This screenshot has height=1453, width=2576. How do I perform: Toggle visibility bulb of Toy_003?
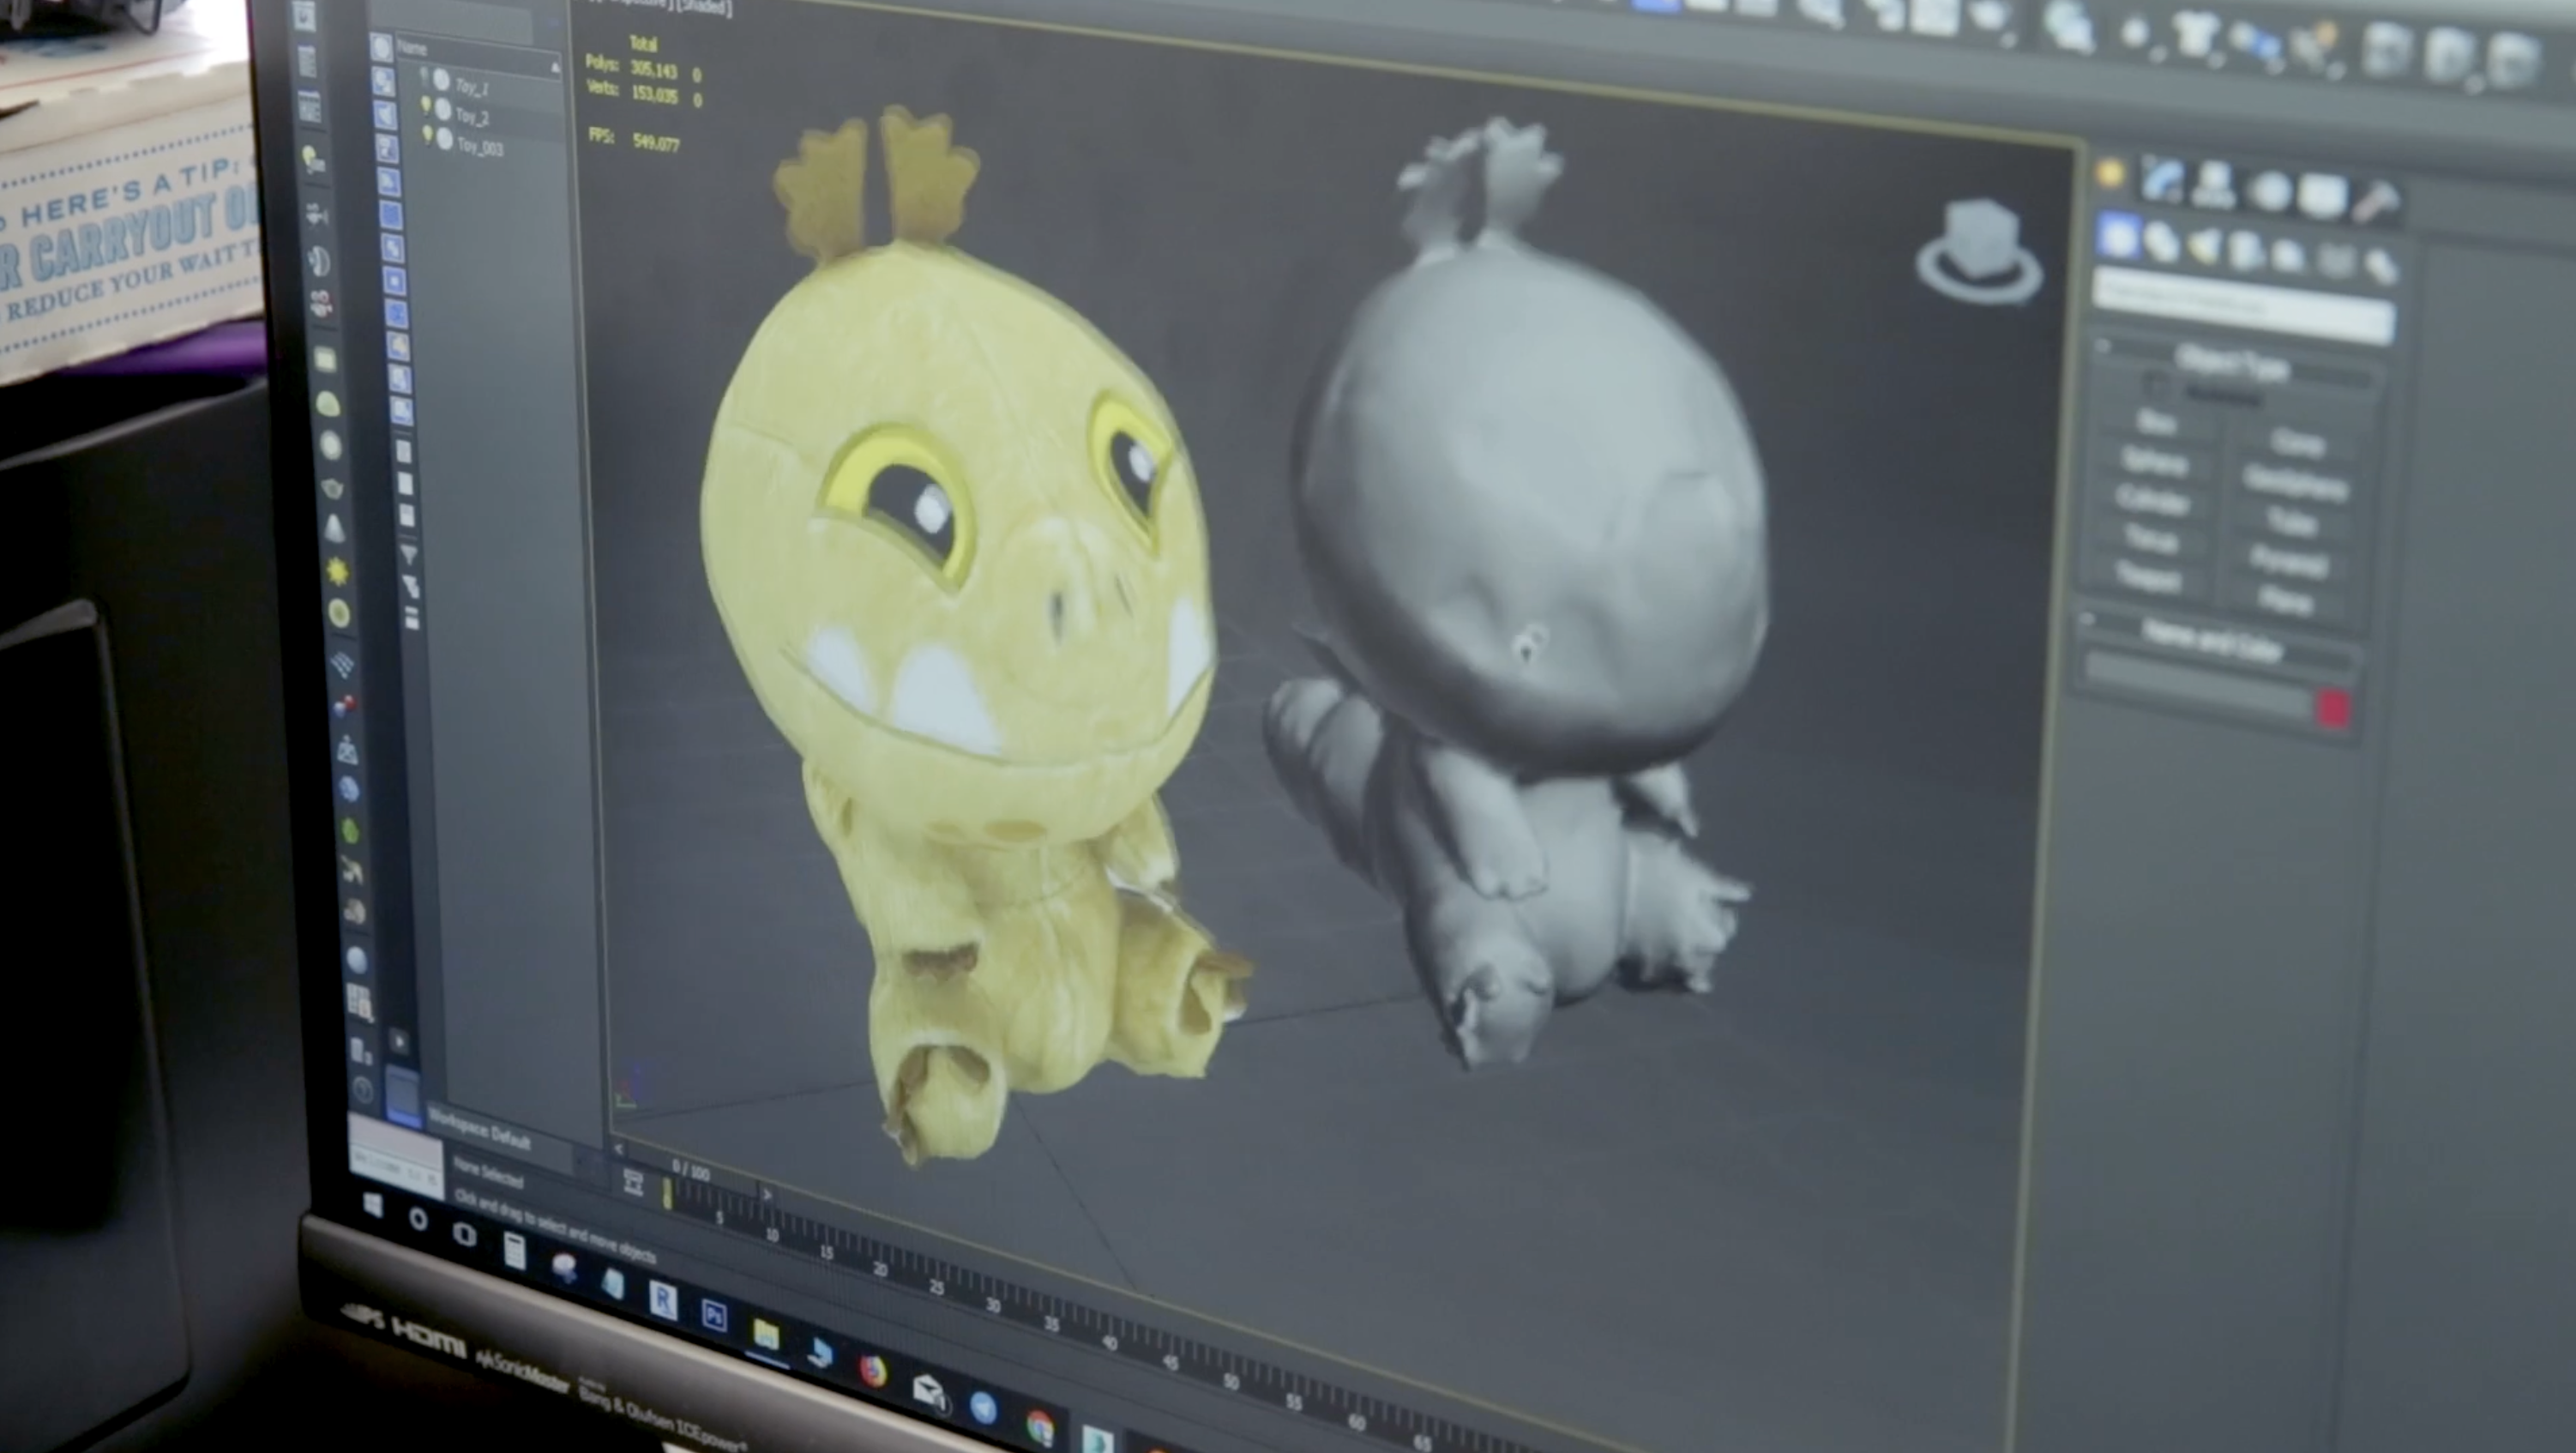[x=427, y=135]
